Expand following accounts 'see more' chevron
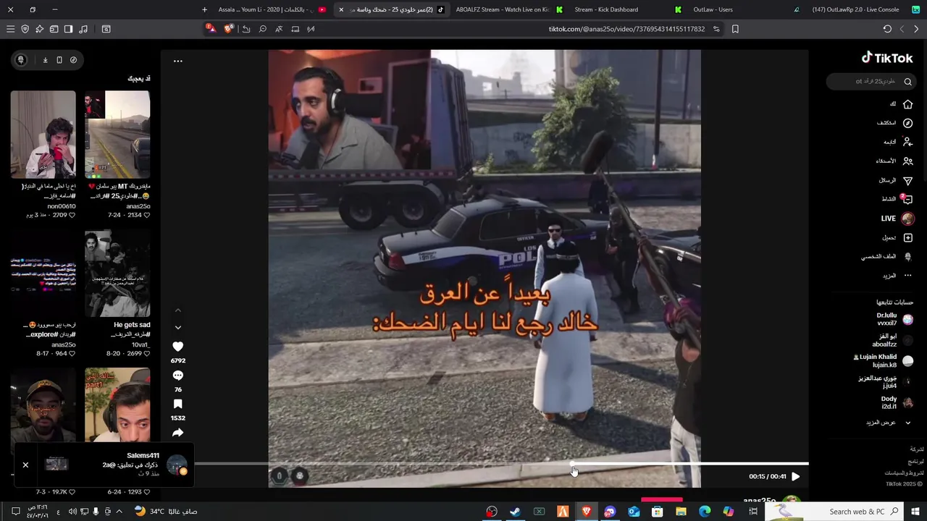This screenshot has width=927, height=521. 907,423
